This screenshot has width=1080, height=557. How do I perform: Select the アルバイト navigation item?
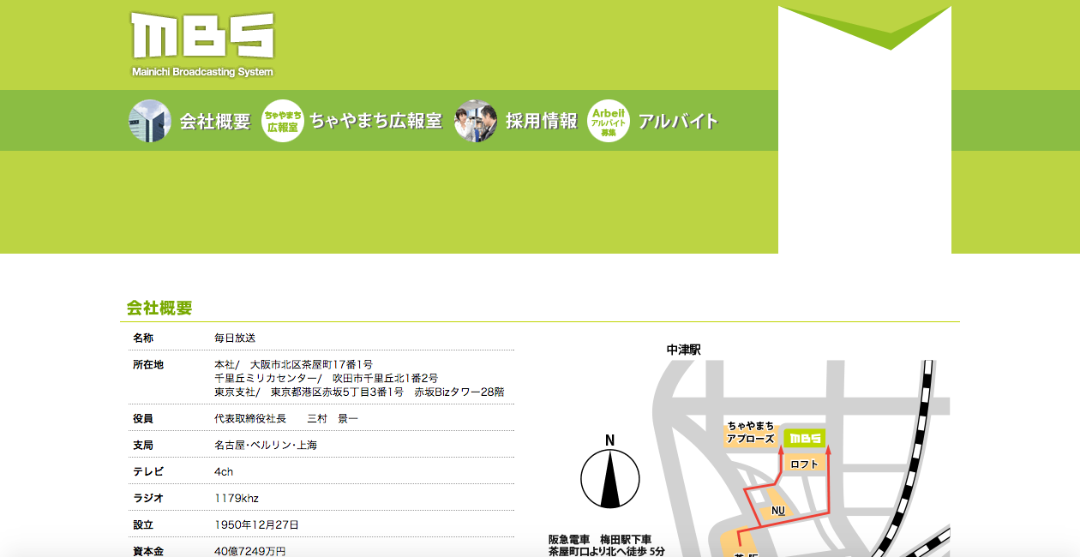point(678,121)
